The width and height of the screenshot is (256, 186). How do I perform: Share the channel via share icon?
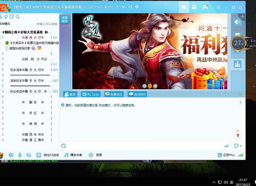pos(130,7)
